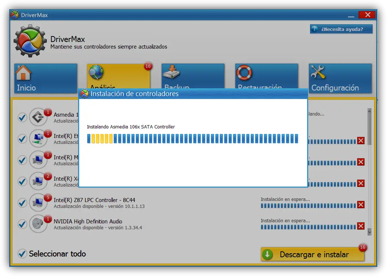Click the red 16 badge on Análisis
This screenshot has width=387, height=276.
tap(148, 66)
